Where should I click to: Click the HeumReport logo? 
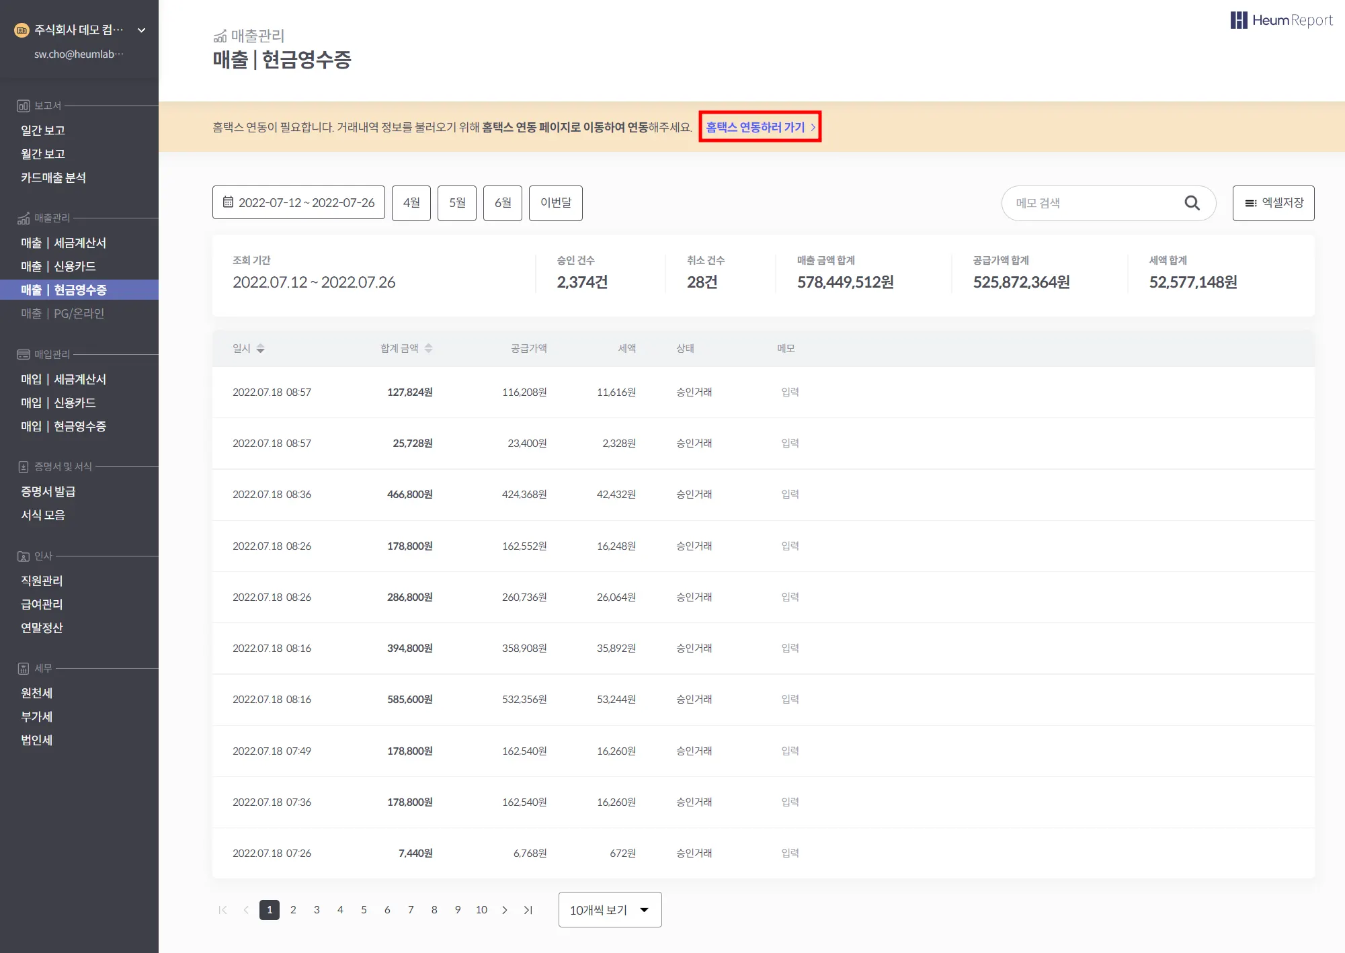(1280, 20)
